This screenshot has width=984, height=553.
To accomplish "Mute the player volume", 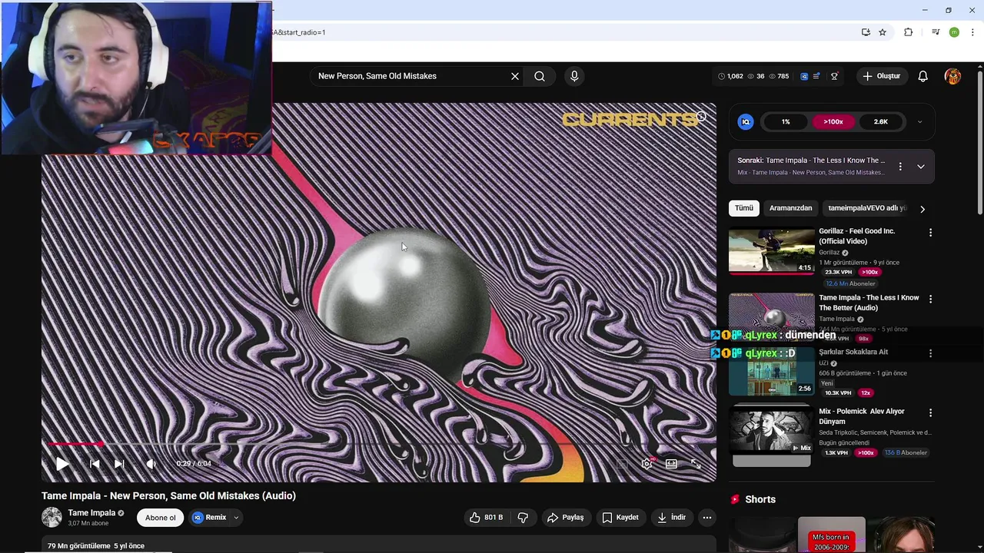I will point(151,464).
